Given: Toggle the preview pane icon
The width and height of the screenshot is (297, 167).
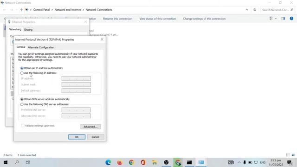Looking at the screenshot, I should pos(283,19).
